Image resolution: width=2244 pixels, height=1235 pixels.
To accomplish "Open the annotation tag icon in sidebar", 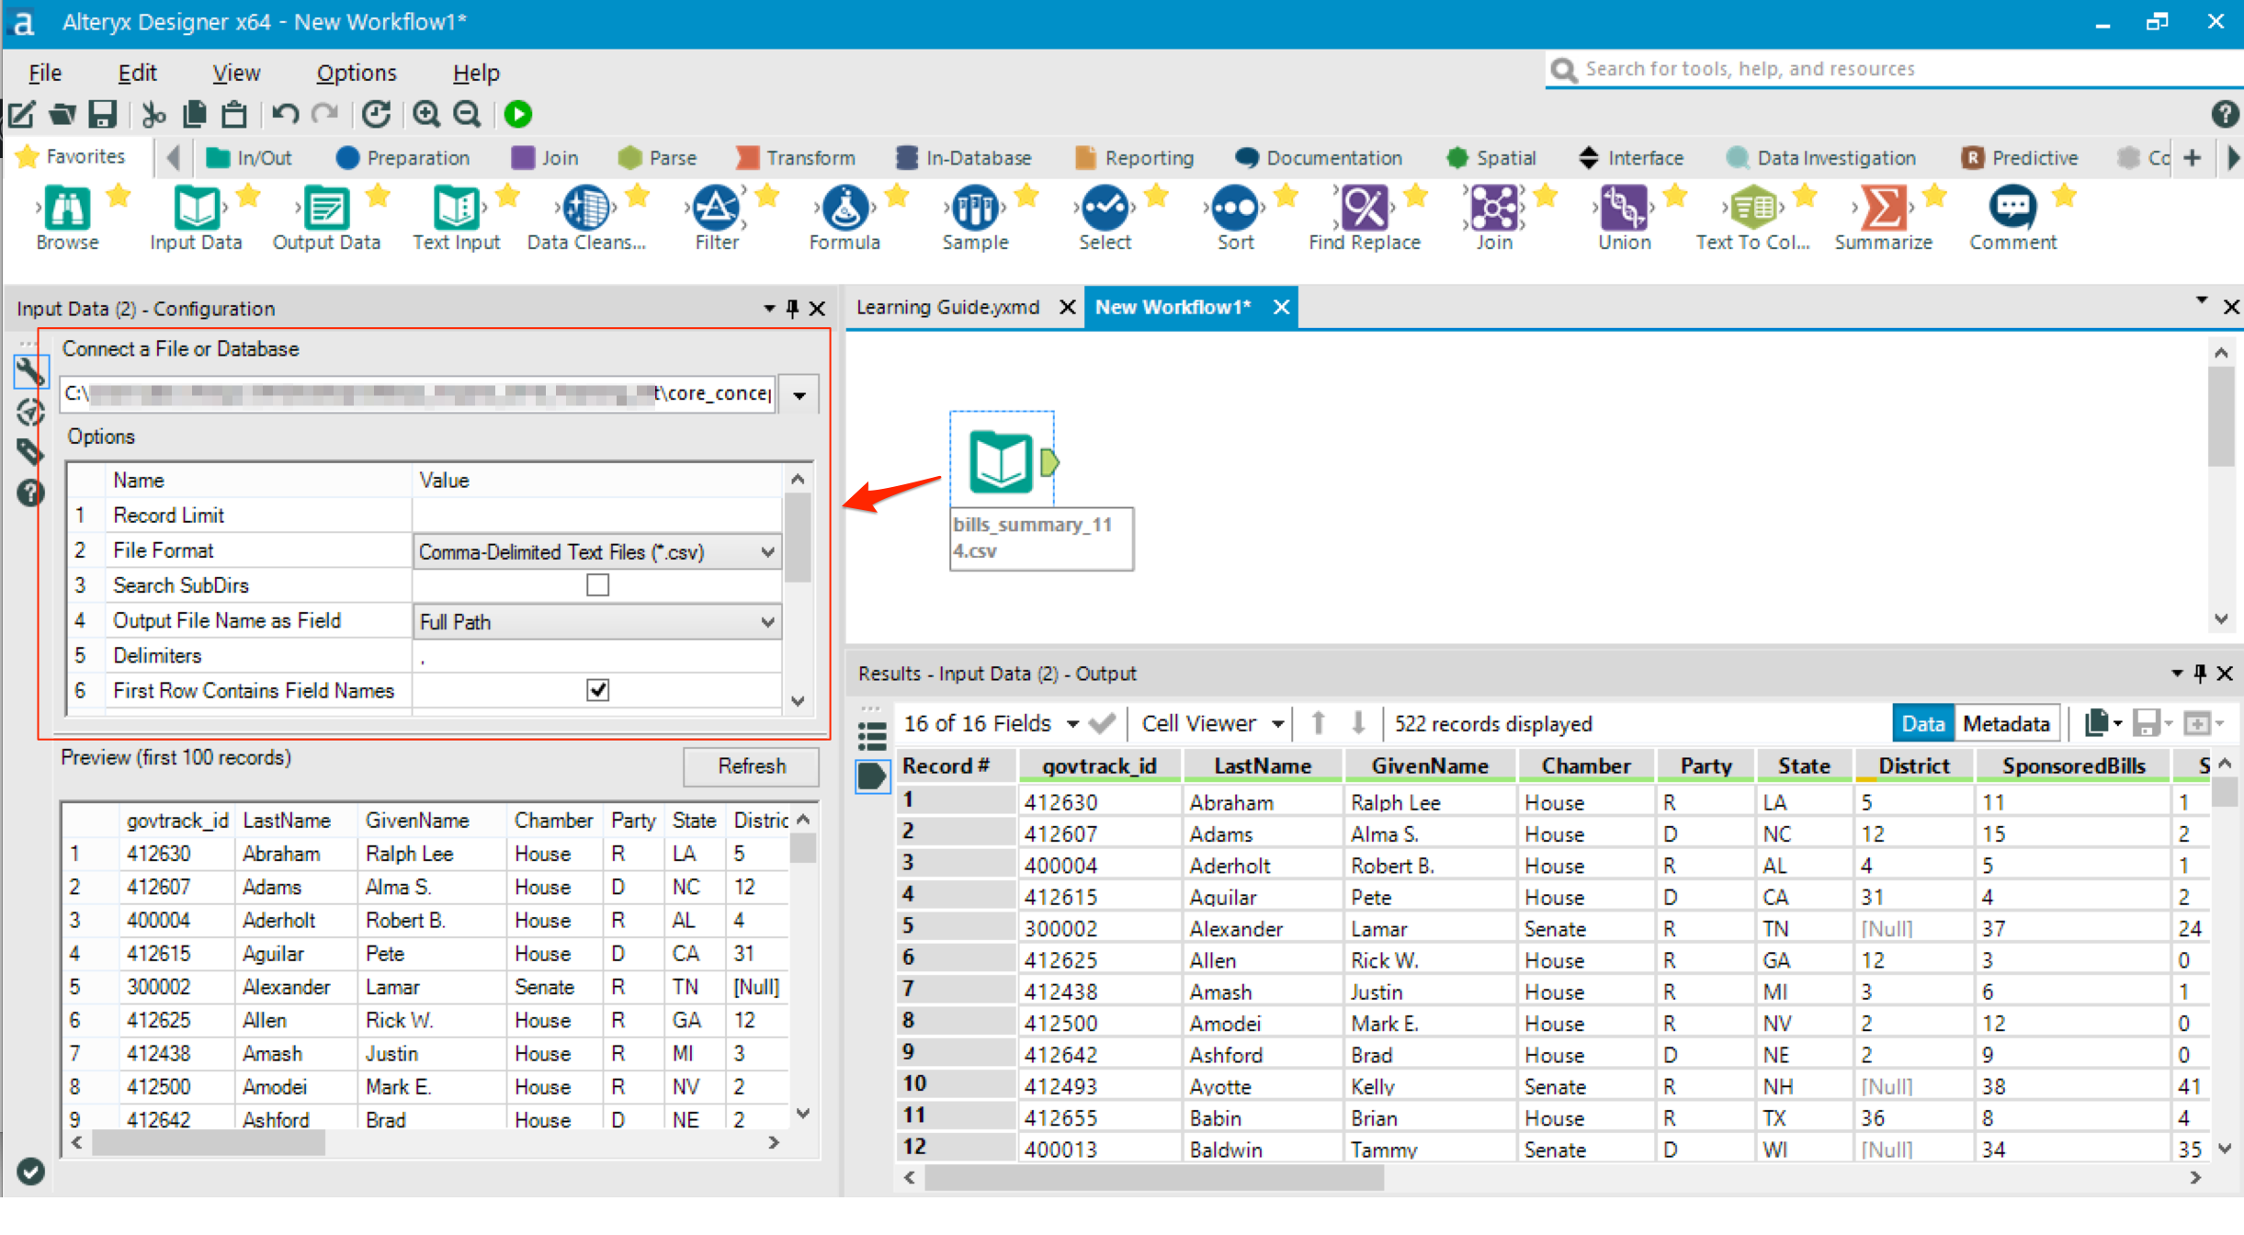I will click(x=30, y=452).
